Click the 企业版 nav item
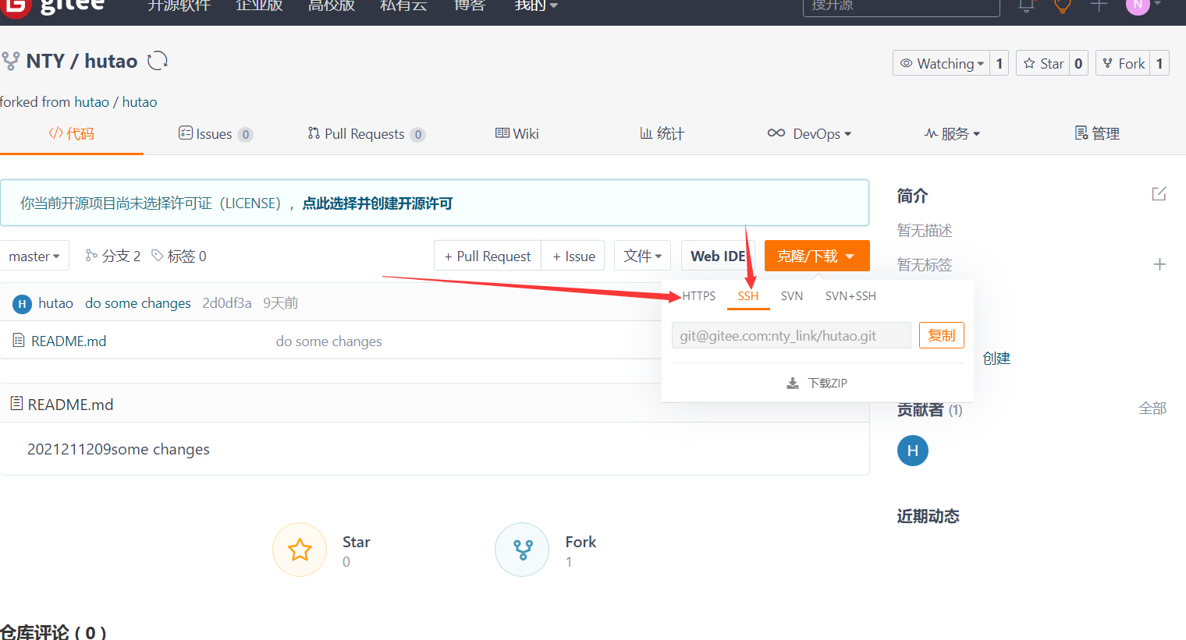The width and height of the screenshot is (1186, 640). 259,5
